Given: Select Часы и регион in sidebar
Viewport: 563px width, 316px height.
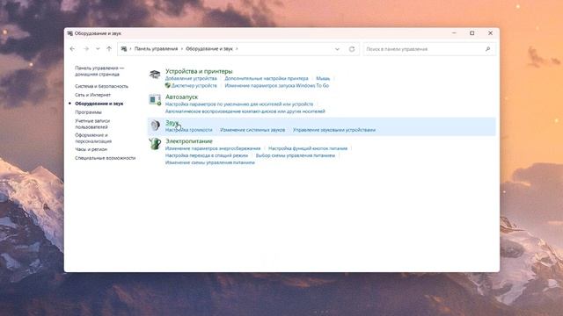Looking at the screenshot, I should point(91,149).
